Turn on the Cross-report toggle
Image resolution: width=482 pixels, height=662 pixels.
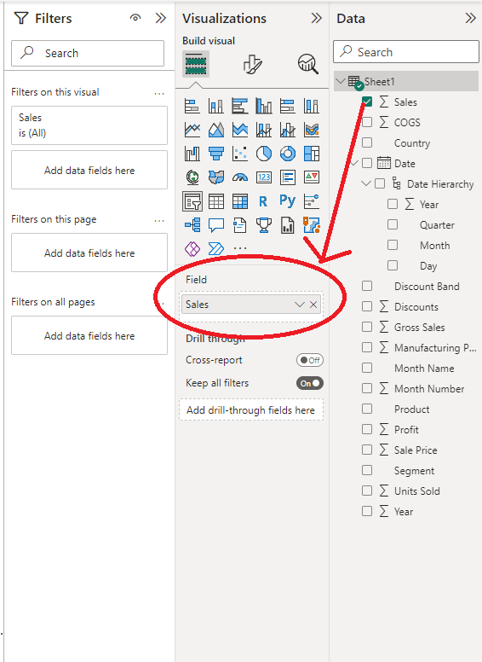click(x=310, y=360)
